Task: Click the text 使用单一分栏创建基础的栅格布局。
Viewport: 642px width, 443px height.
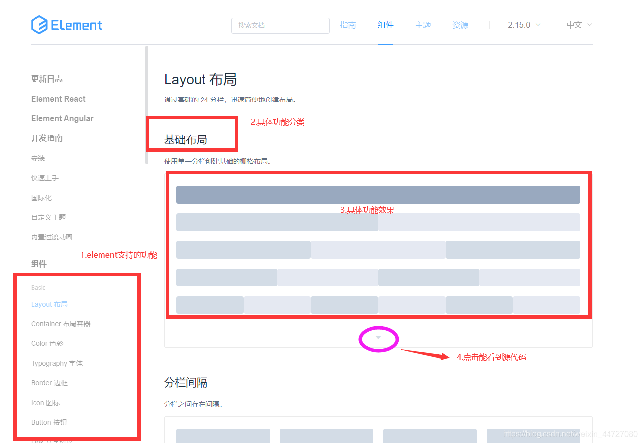Action: coord(218,161)
